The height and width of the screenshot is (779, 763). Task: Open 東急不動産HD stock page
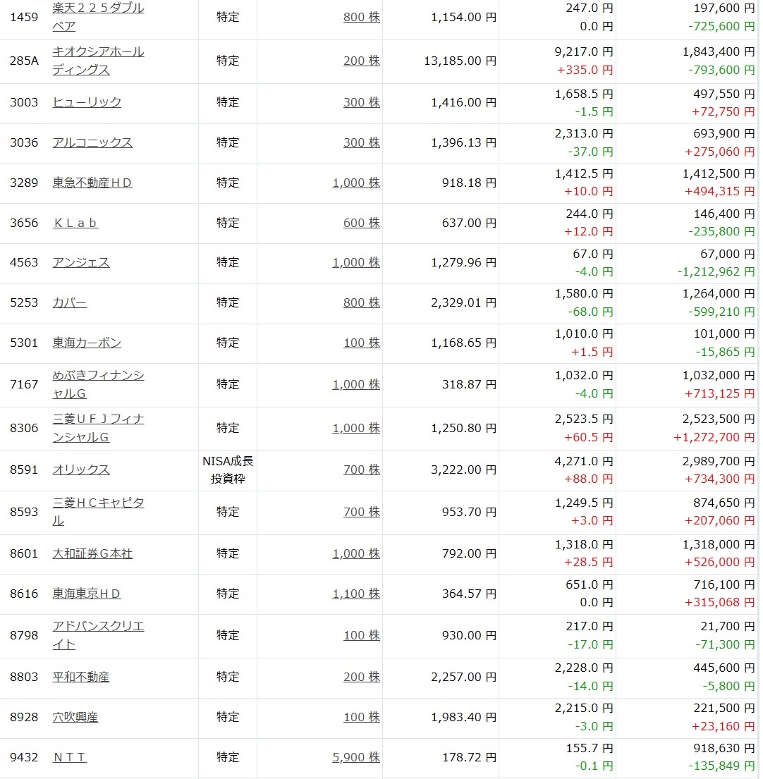coord(92,183)
